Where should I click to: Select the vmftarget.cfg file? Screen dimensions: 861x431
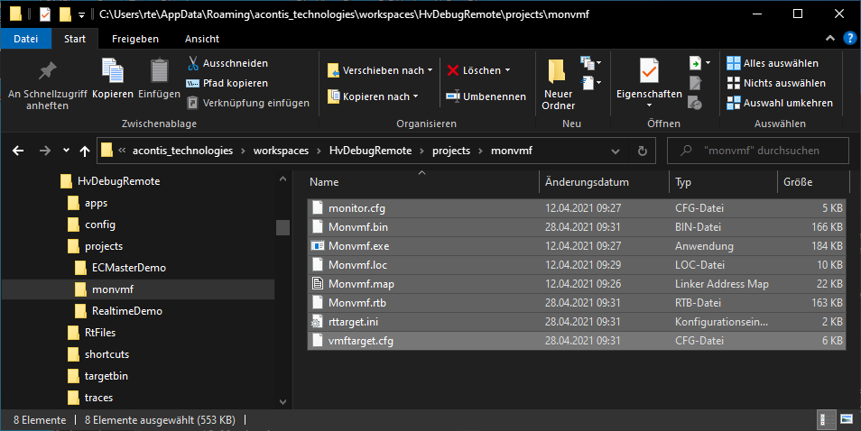coord(576,341)
